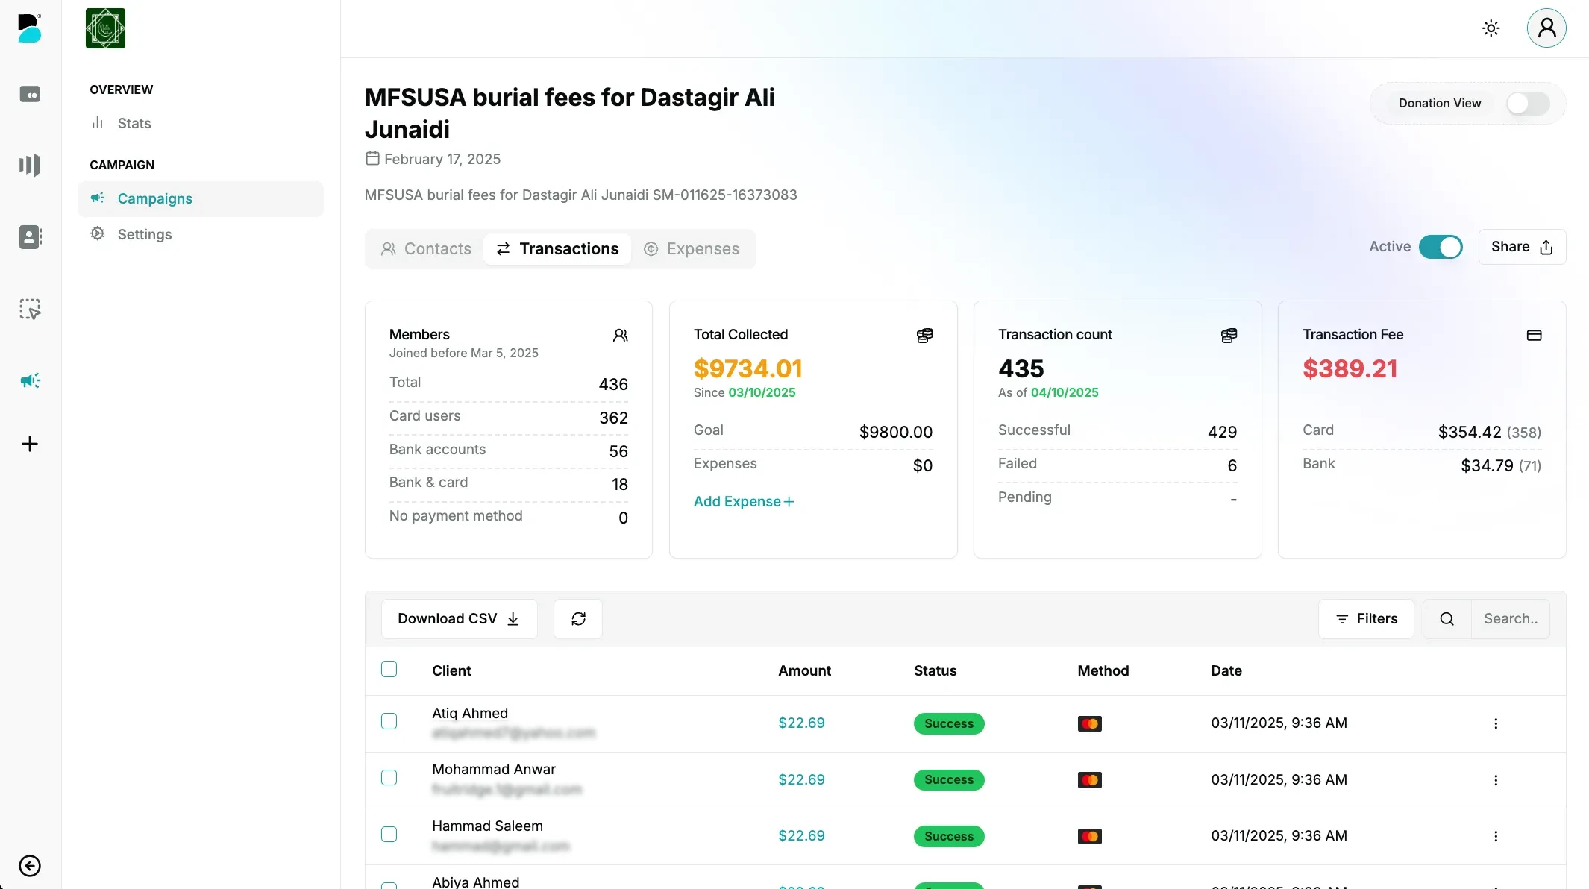1589x889 pixels.
Task: Click the plus icon in left rail
Action: pyautogui.click(x=30, y=444)
